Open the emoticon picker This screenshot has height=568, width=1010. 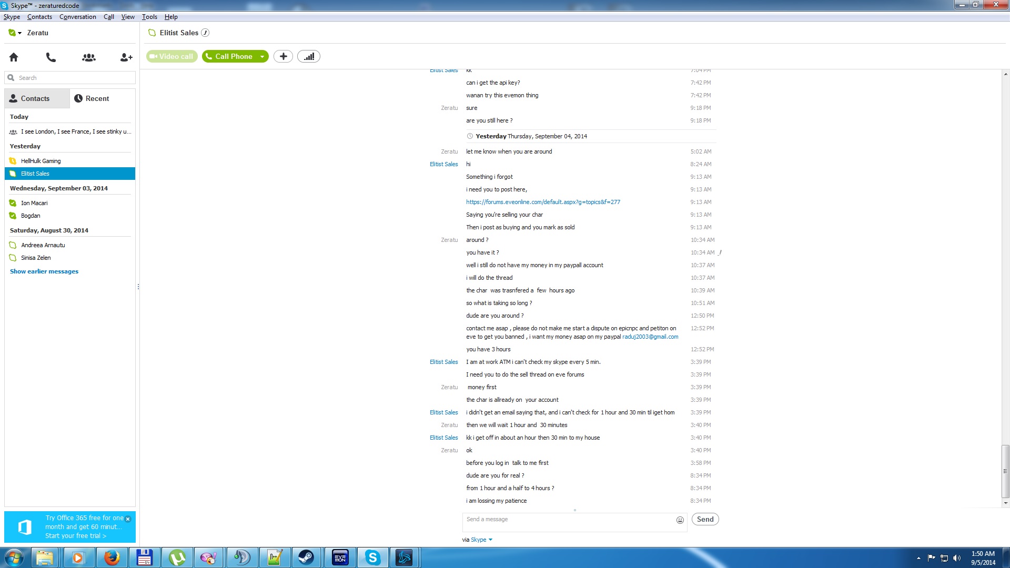coord(680,520)
